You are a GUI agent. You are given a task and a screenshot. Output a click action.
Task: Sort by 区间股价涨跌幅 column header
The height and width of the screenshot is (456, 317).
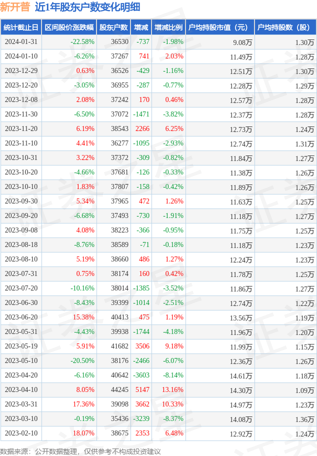(68, 27)
